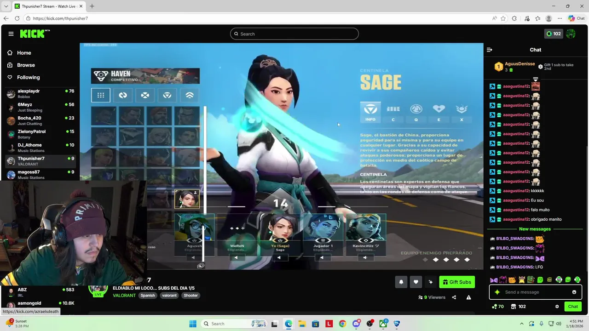Select the Shooter tag
Screen dimensions: 589x331
click(x=191, y=296)
